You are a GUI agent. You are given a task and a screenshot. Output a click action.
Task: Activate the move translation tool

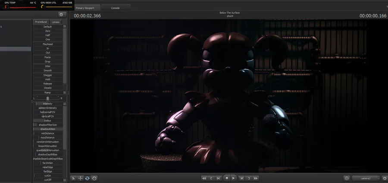click(x=81, y=178)
